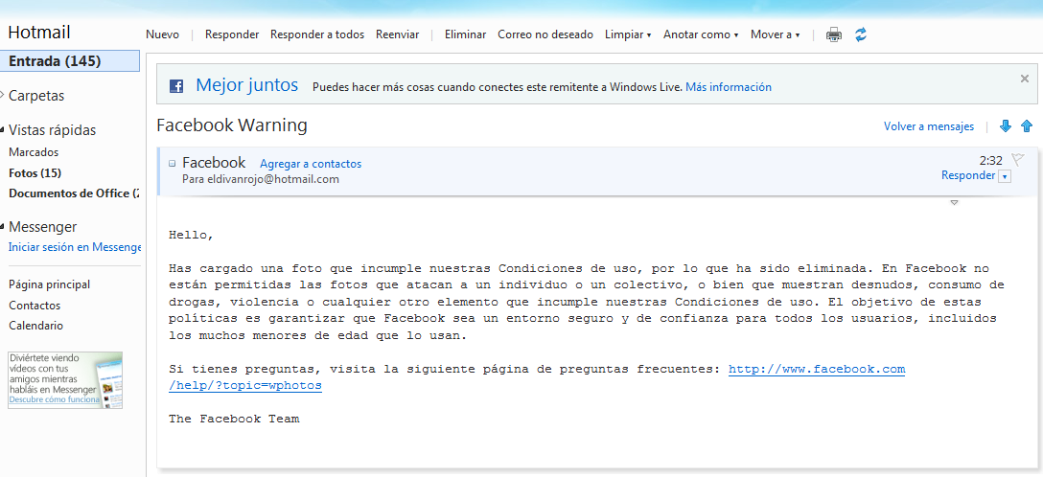Open Contactos page

pyautogui.click(x=35, y=306)
